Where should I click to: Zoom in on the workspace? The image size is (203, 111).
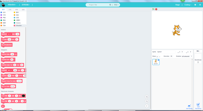pos(147,97)
